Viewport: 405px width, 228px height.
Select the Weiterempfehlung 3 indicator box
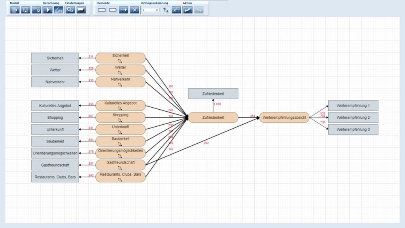click(353, 129)
